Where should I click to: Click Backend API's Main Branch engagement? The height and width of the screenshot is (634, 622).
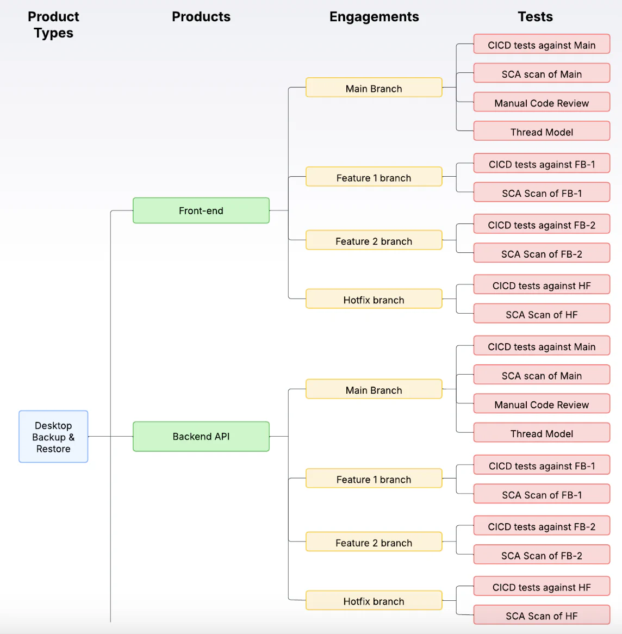coord(374,389)
